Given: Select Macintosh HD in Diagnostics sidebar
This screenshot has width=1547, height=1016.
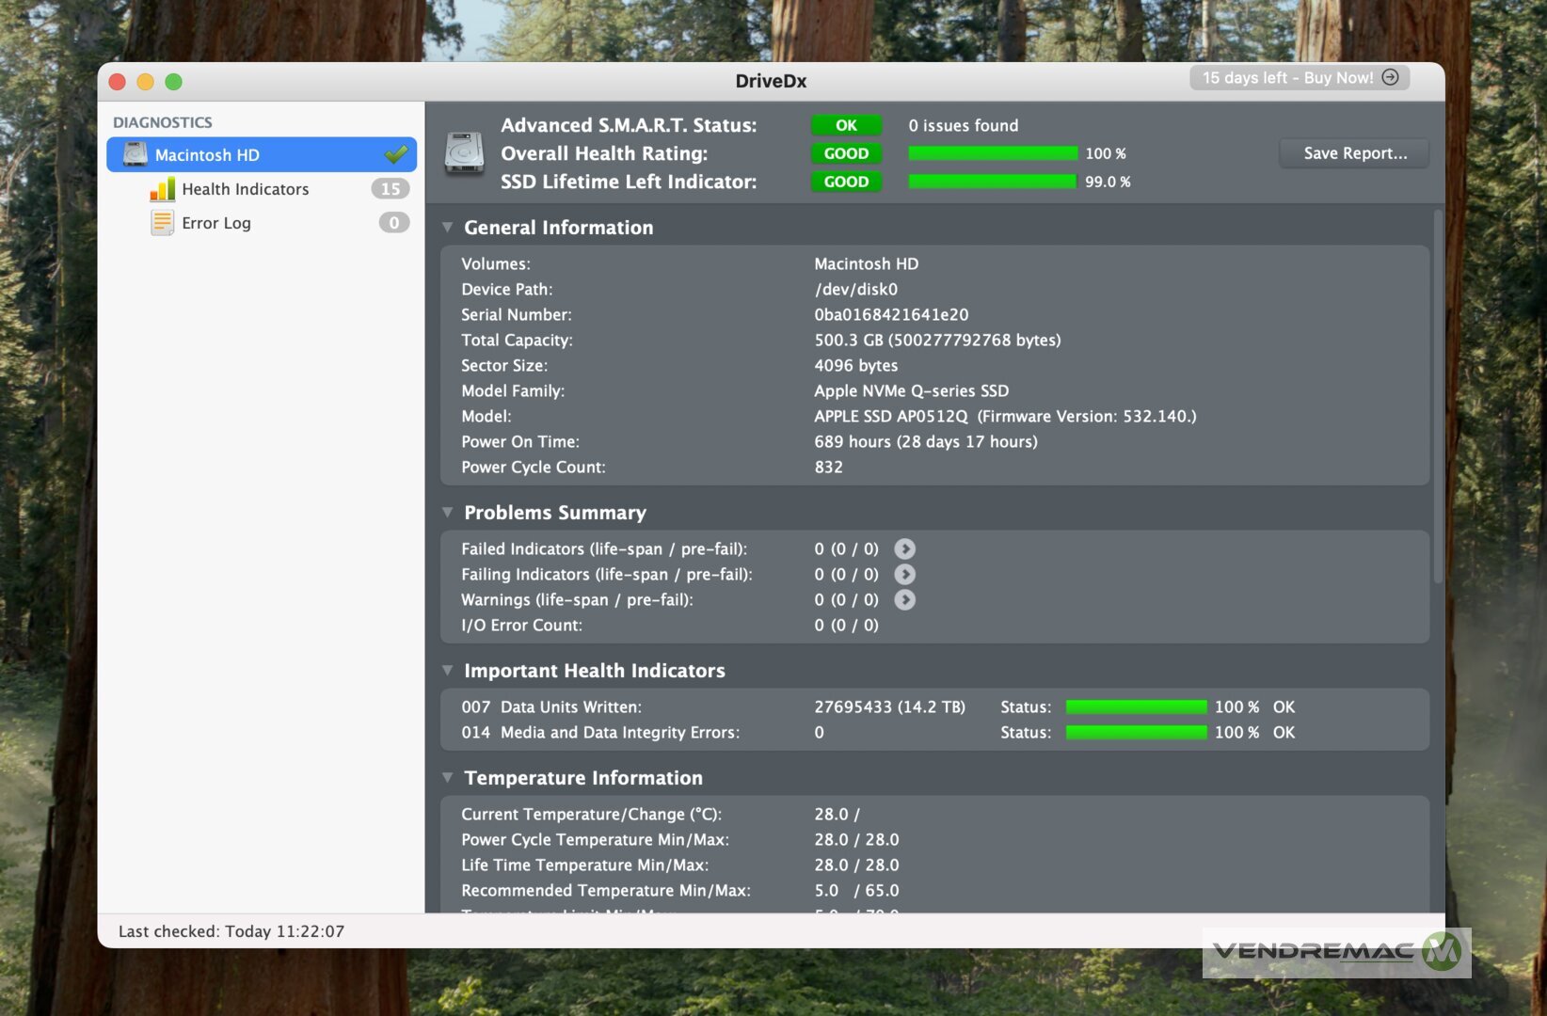Looking at the screenshot, I should point(262,154).
